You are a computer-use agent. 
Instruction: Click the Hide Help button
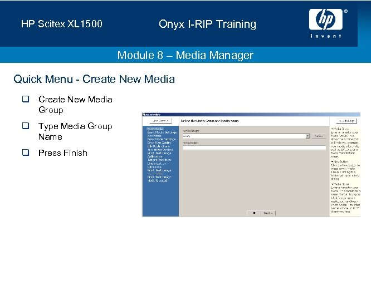click(x=346, y=121)
